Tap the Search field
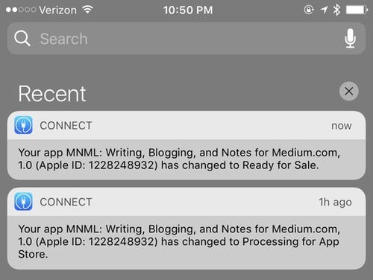Screen dimensions: 373x280 click(x=186, y=39)
